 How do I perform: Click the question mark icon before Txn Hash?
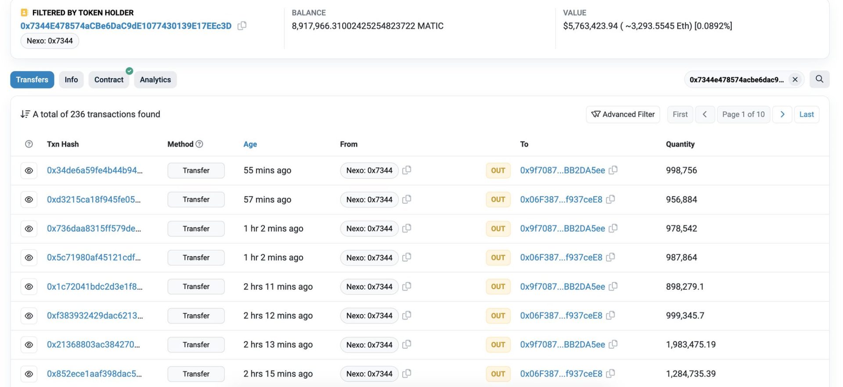tap(29, 144)
